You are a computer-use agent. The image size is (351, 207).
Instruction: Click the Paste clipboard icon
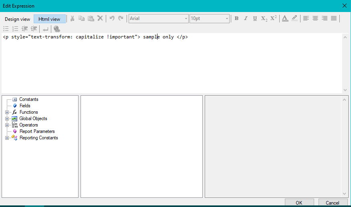click(91, 18)
